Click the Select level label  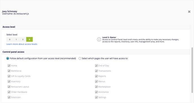pos(12,35)
